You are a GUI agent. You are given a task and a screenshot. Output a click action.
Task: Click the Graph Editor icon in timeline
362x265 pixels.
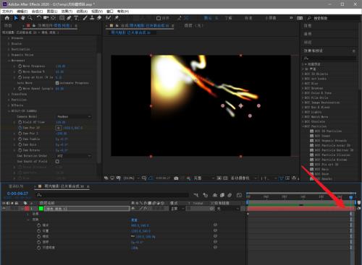(239, 195)
